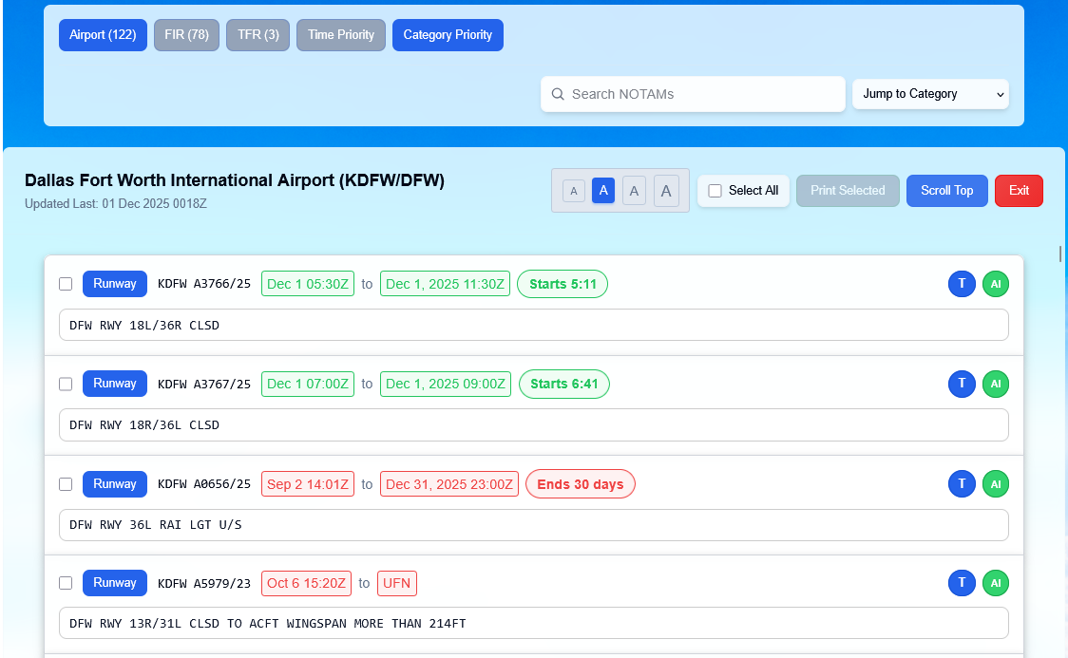Click the Search NOTAMs input field

point(693,94)
